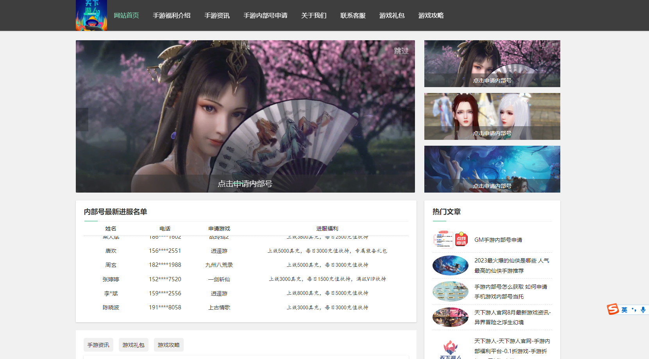Go to 游戏礼包 in the top menu
The height and width of the screenshot is (359, 649).
(x=392, y=16)
